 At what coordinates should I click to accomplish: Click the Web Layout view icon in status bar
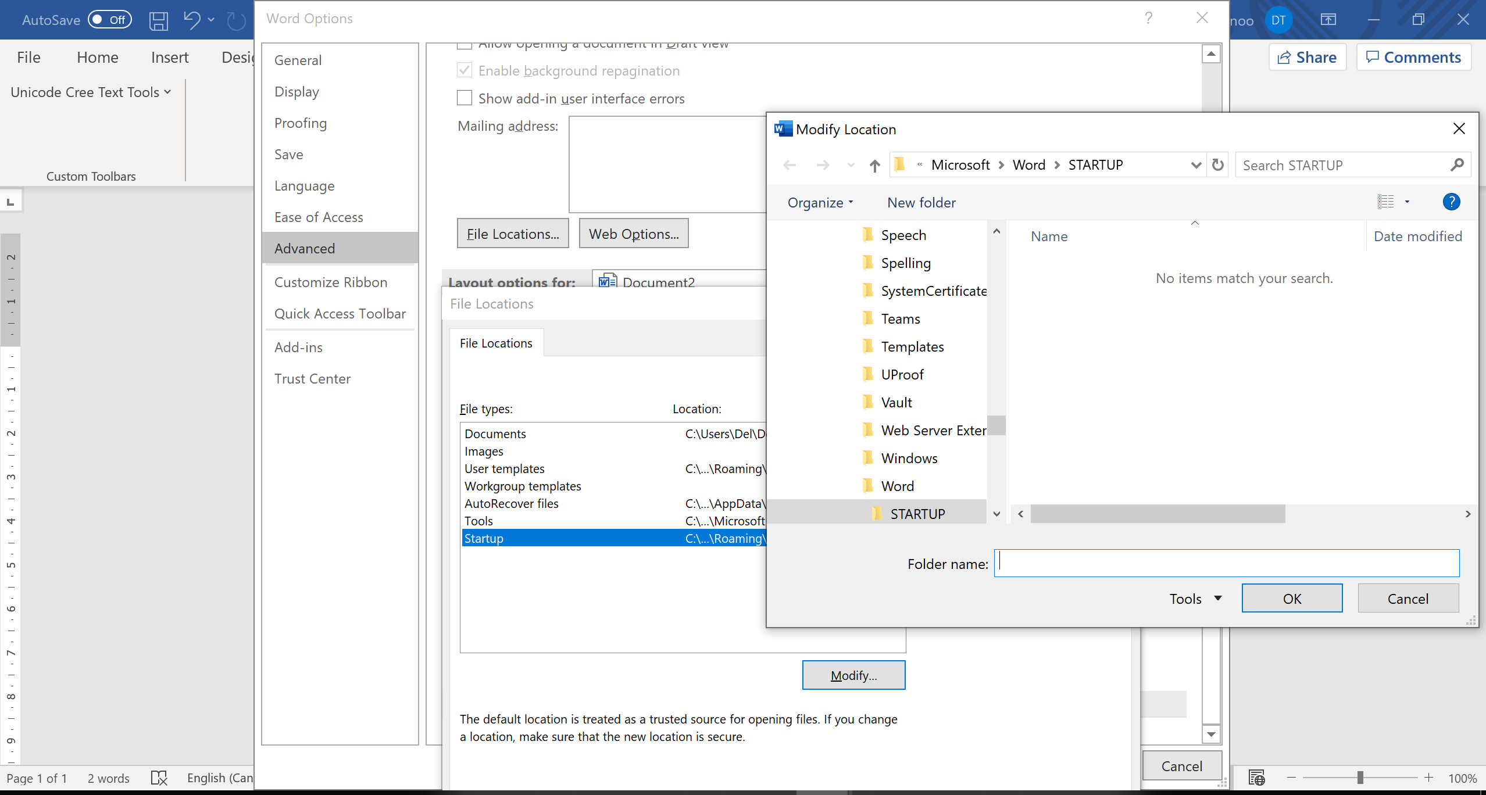pos(1256,778)
